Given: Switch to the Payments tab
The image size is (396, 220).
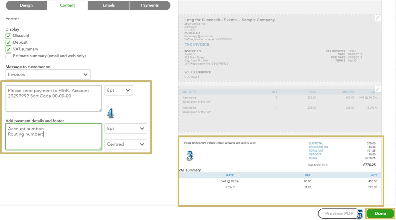Looking at the screenshot, I should [x=150, y=5].
